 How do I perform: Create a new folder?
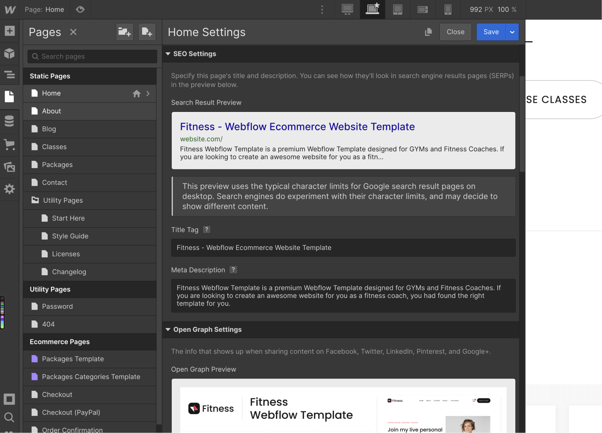point(124,32)
